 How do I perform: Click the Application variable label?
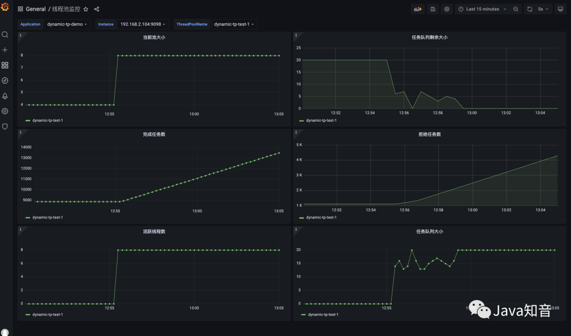point(30,24)
